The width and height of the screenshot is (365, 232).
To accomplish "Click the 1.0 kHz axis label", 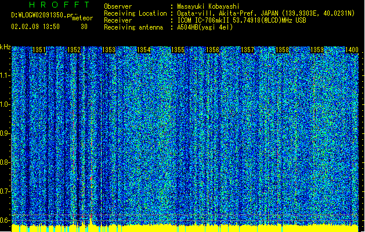I will pyautogui.click(x=5, y=104).
